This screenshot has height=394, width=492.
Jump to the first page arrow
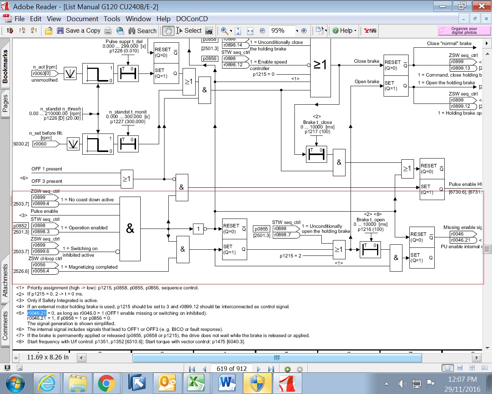click(x=192, y=369)
